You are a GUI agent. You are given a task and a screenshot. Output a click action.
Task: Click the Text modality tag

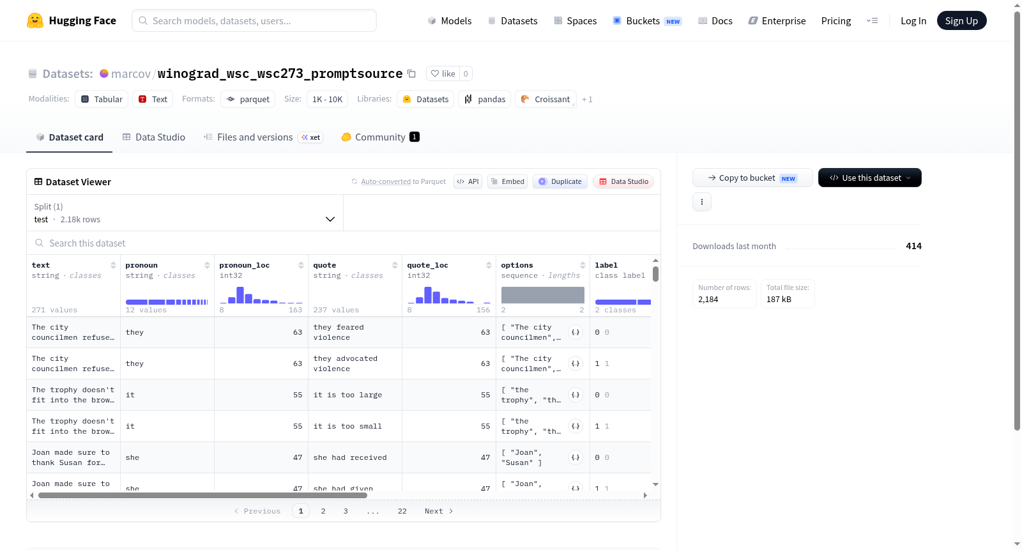tap(153, 99)
